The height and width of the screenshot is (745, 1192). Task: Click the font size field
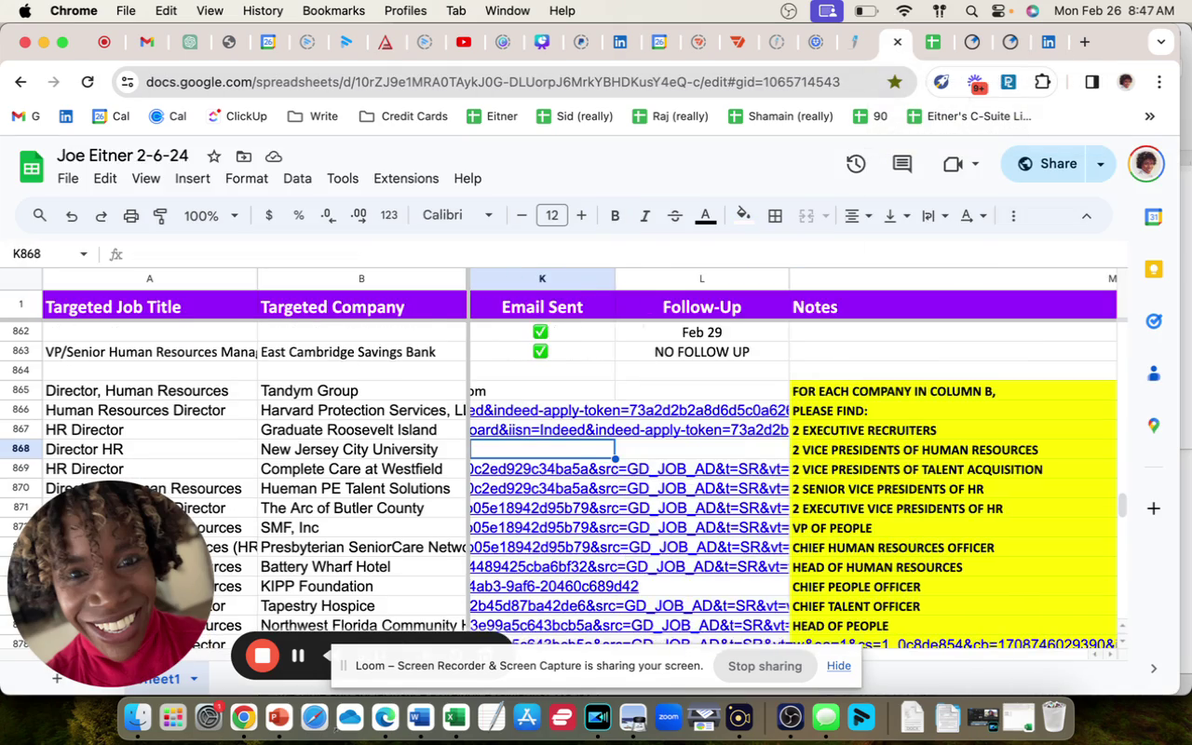tap(551, 215)
